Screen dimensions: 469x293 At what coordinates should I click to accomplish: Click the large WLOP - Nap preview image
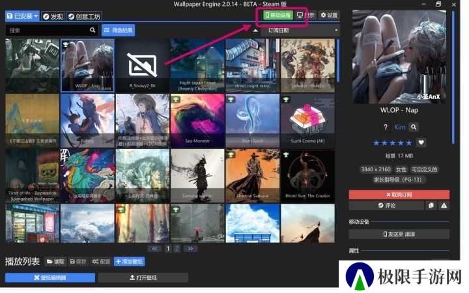[399, 57]
